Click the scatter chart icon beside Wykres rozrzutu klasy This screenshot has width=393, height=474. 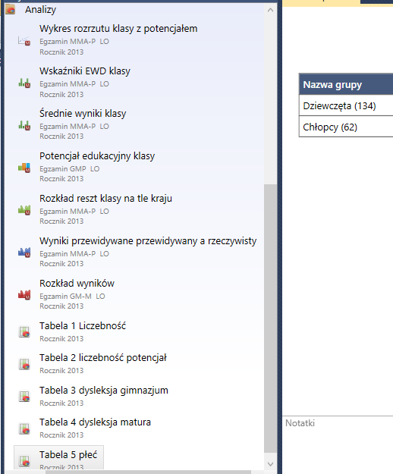click(x=24, y=40)
